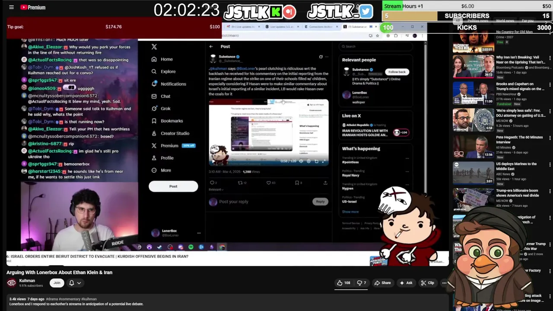Share this video
The width and height of the screenshot is (553, 311).
(382, 283)
